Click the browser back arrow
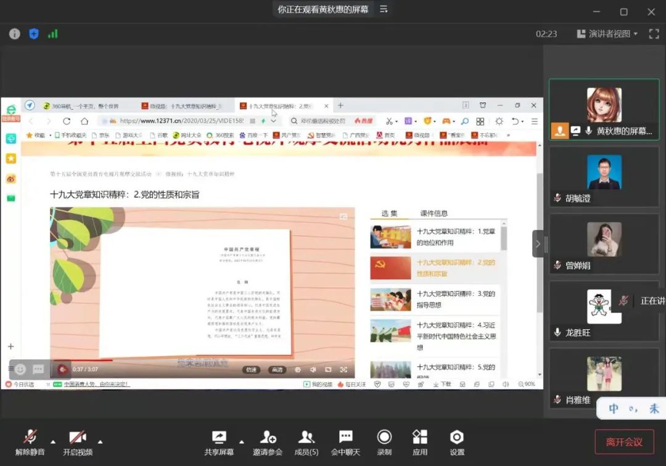 click(31, 121)
